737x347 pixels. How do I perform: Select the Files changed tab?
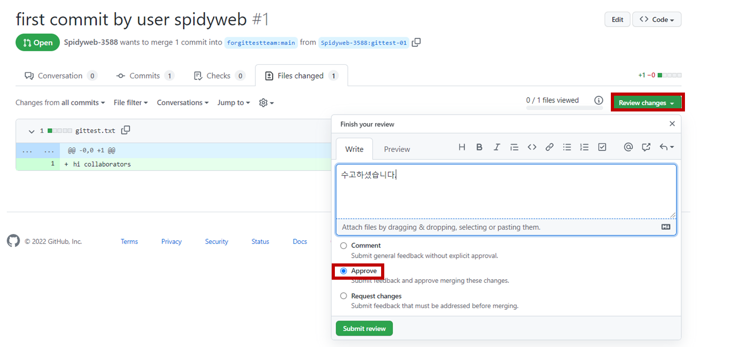pyautogui.click(x=301, y=76)
